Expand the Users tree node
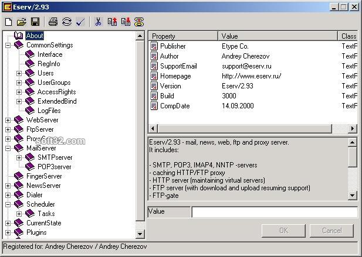362x257 pixels. (19, 73)
